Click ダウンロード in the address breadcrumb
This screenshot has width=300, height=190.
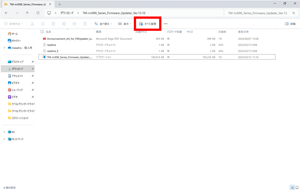(x=67, y=13)
